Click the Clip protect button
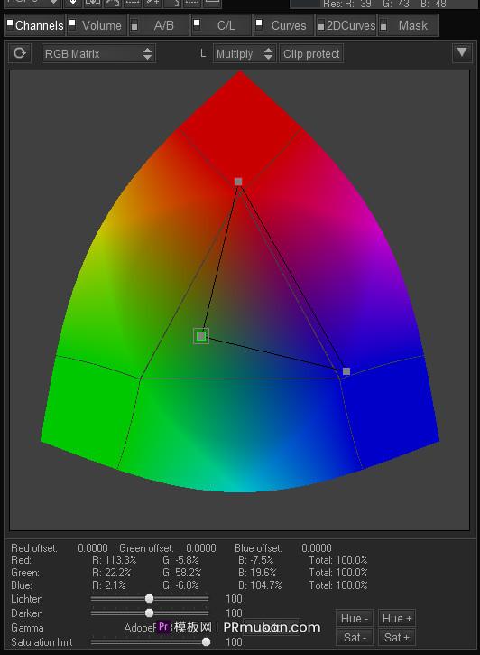 click(x=311, y=53)
